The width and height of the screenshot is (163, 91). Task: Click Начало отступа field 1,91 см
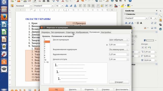118,59
